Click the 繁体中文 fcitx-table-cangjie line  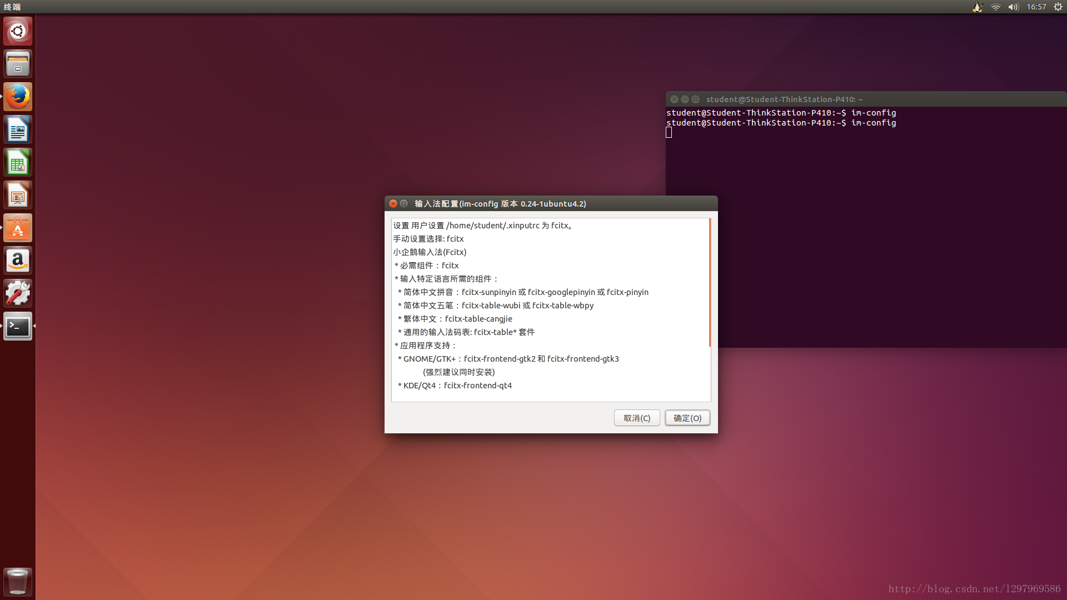click(x=455, y=319)
